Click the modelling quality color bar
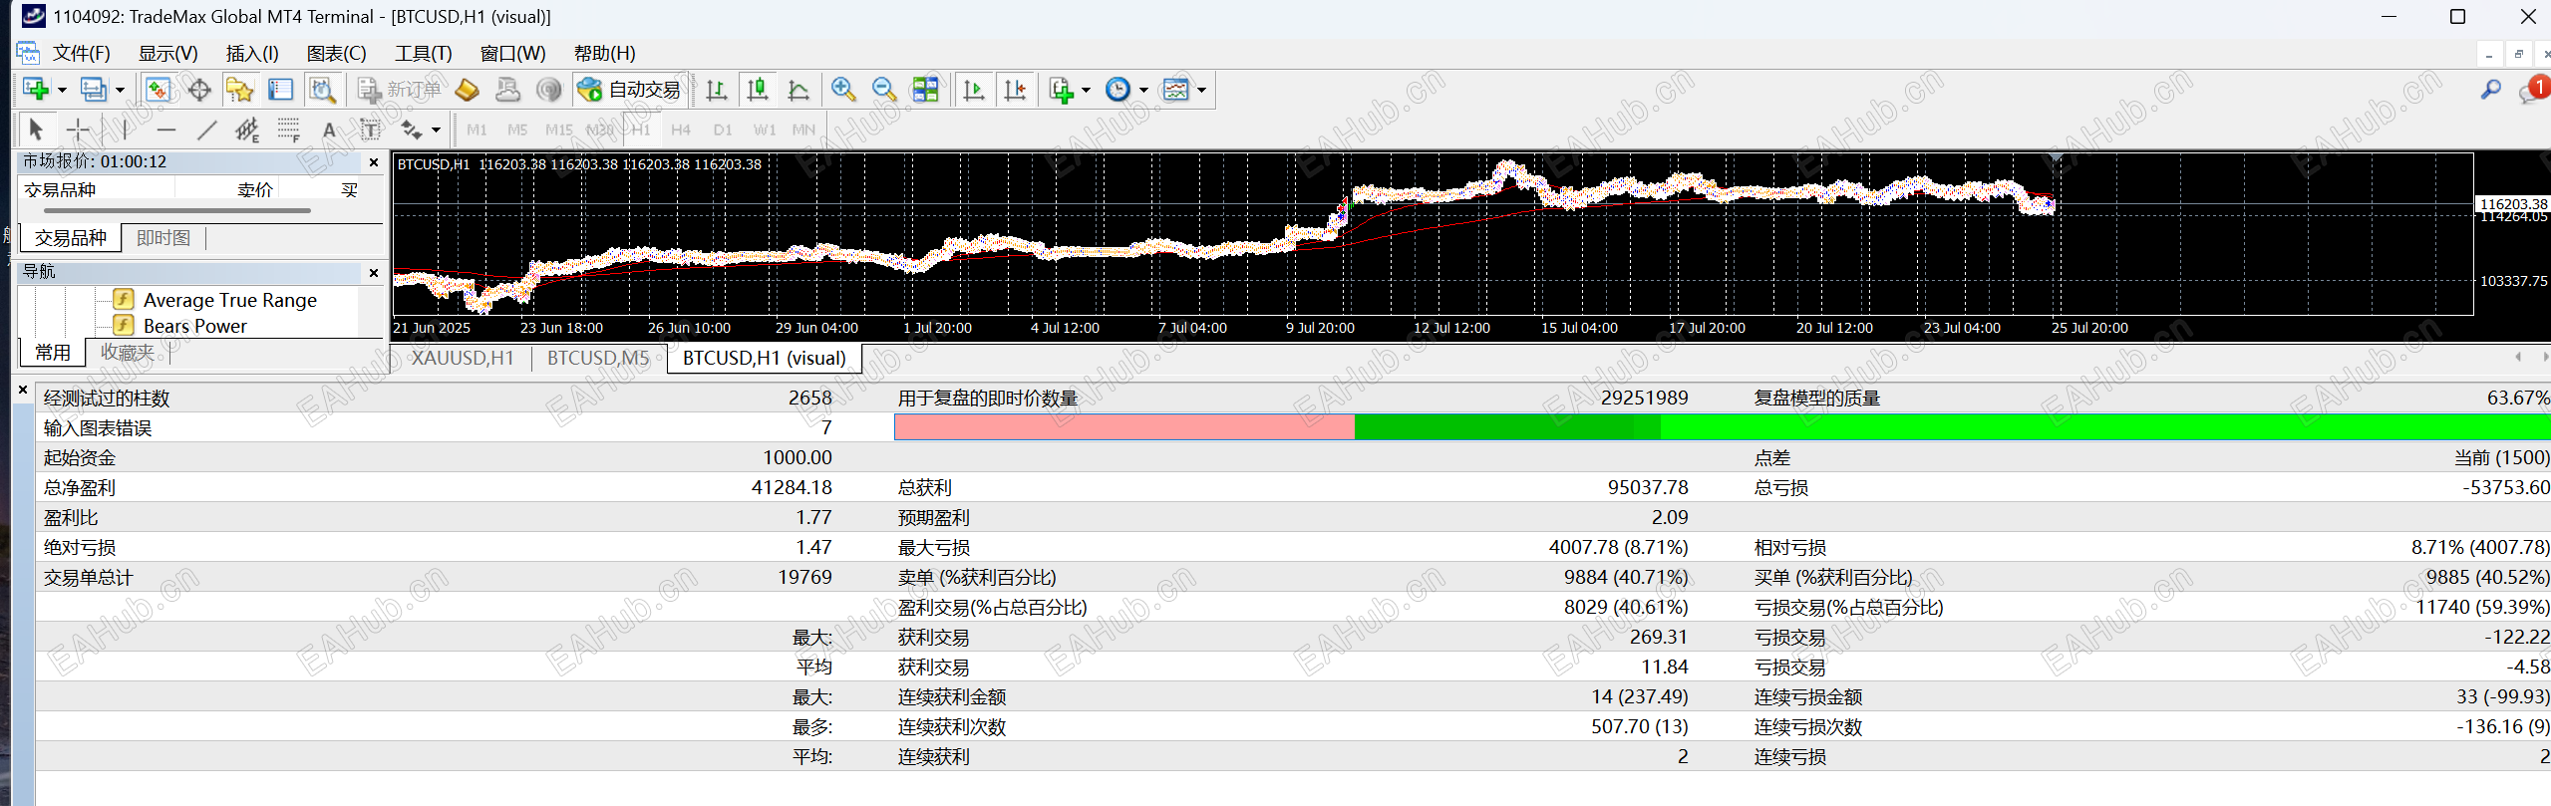 coord(1722,427)
